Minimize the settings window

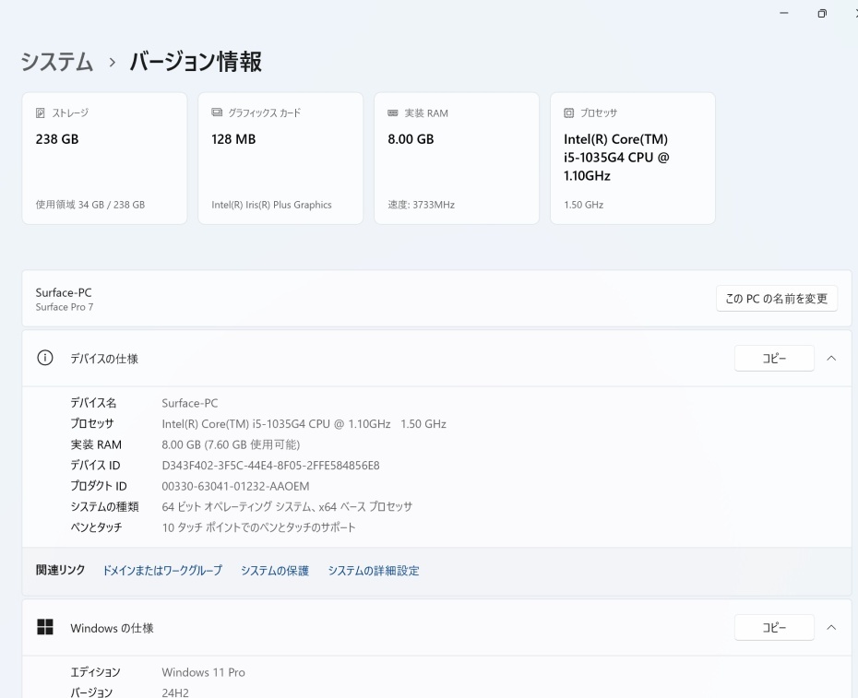click(784, 13)
